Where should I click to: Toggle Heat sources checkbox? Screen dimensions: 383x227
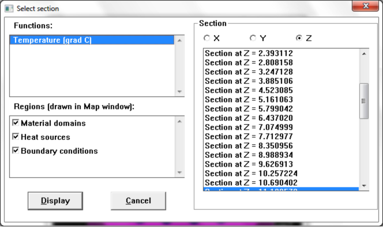(16, 136)
